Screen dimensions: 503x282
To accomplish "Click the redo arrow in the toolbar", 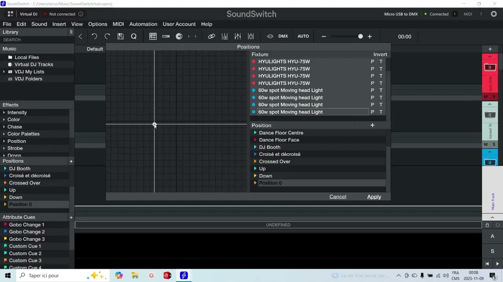I will [x=107, y=36].
